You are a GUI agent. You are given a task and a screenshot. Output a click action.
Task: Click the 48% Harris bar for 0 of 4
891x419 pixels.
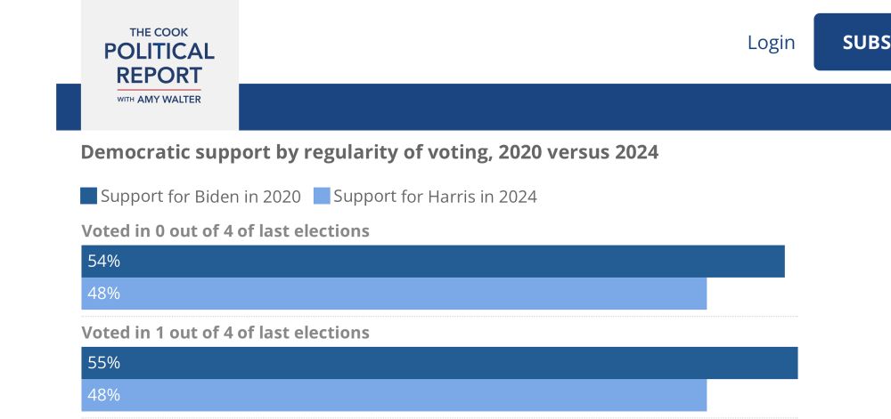394,294
